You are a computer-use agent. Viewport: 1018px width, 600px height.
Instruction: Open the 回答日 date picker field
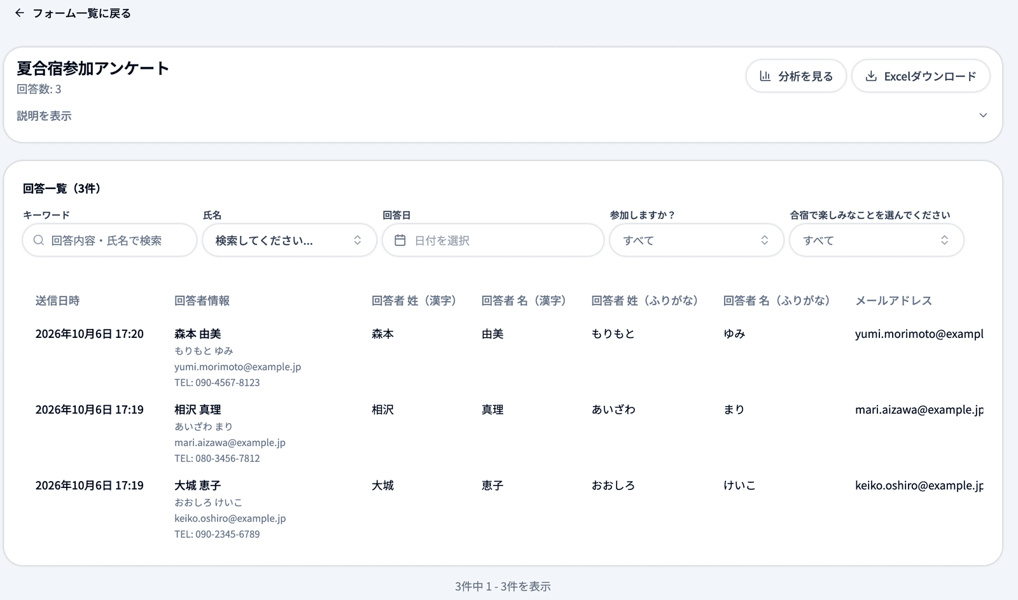point(493,240)
